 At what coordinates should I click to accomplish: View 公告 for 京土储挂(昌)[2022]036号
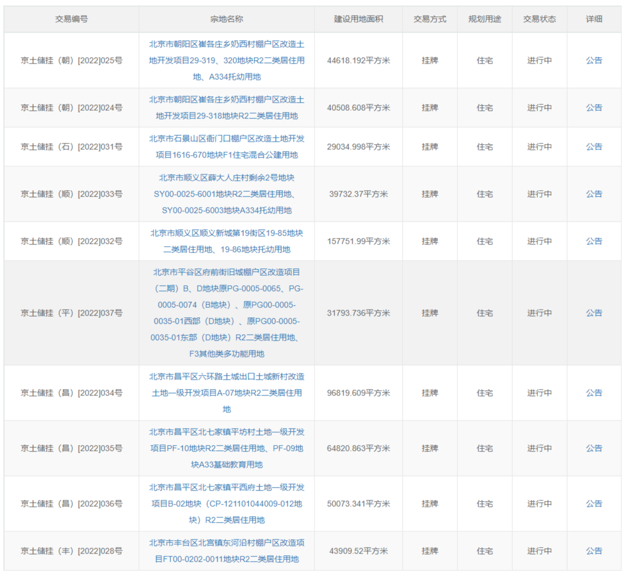tap(594, 503)
